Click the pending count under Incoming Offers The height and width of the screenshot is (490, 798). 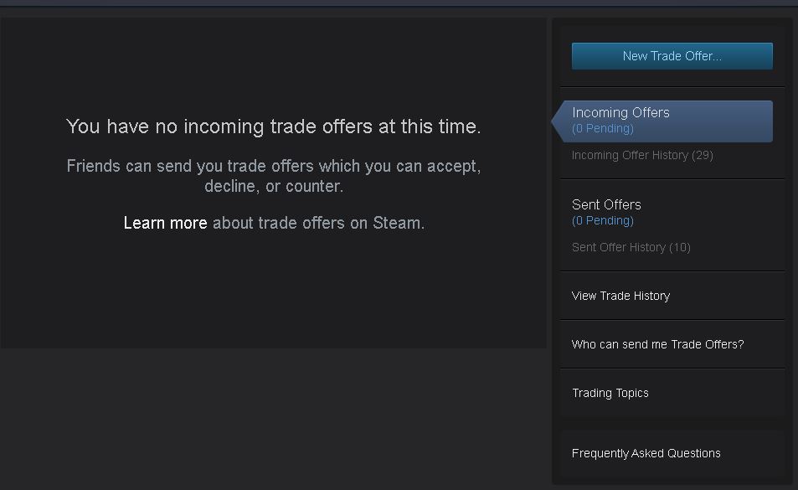(602, 128)
